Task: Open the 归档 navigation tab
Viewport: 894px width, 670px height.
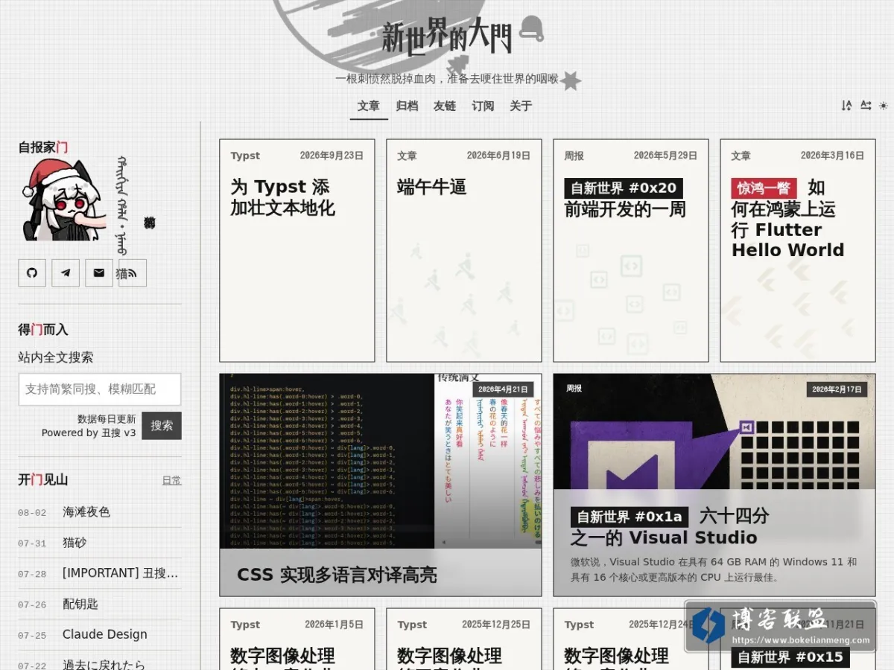Action: click(407, 106)
